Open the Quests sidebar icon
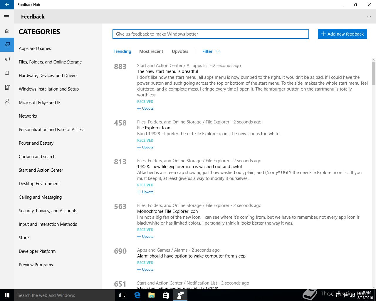The image size is (376, 301). [7, 87]
